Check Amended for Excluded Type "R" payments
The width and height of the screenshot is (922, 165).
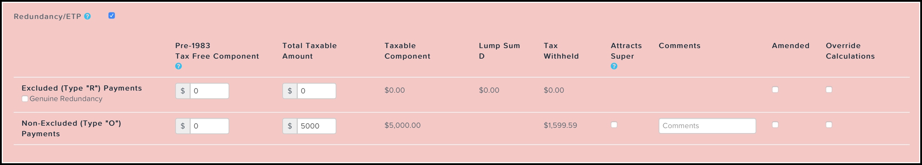tap(775, 90)
